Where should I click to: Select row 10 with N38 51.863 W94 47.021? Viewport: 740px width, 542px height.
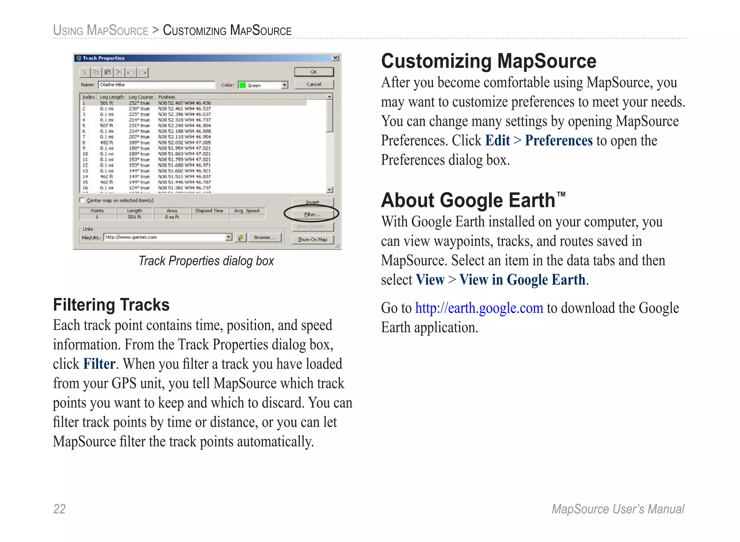click(x=193, y=154)
